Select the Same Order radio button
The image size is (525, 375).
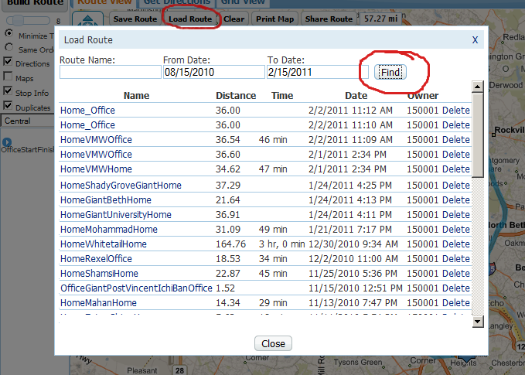tap(9, 49)
